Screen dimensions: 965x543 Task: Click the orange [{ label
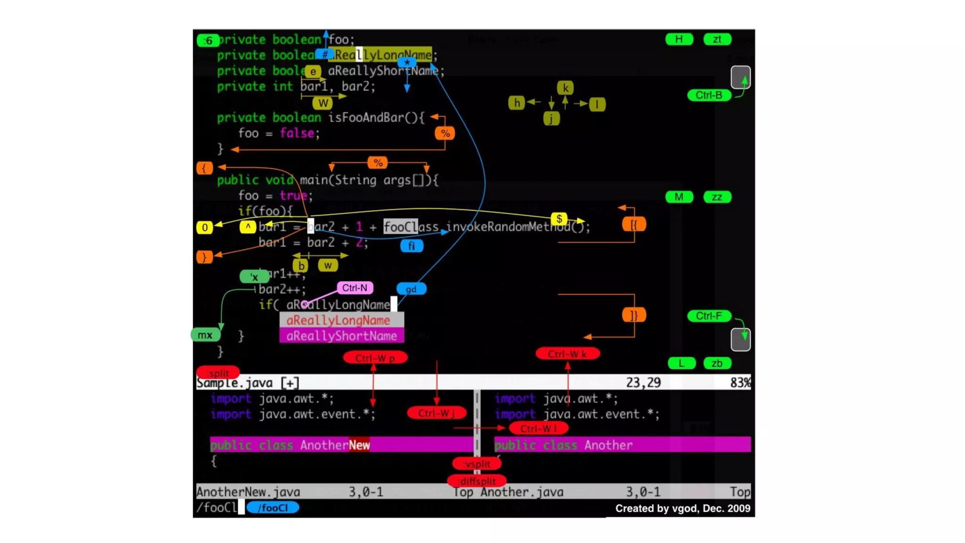634,225
